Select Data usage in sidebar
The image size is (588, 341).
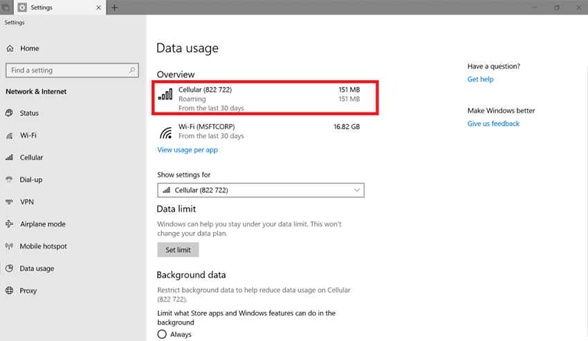[37, 269]
